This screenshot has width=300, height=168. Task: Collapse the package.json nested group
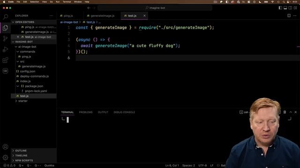point(18,86)
